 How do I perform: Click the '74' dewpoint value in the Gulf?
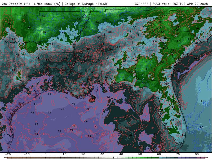tap(89, 136)
